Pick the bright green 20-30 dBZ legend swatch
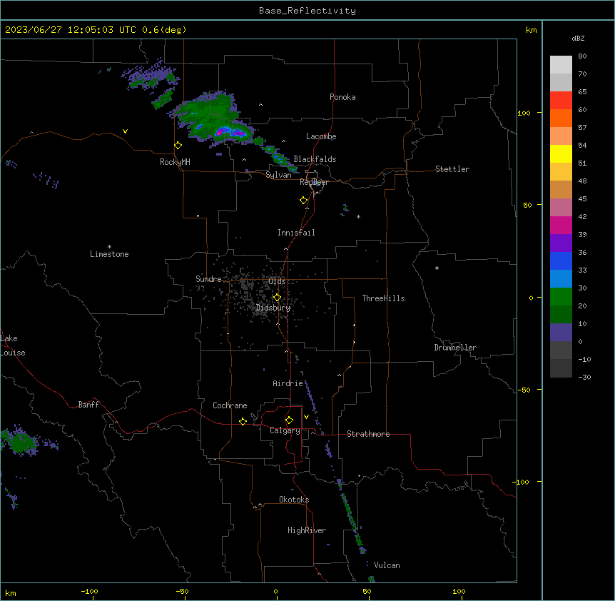The width and height of the screenshot is (615, 601). pyautogui.click(x=561, y=297)
